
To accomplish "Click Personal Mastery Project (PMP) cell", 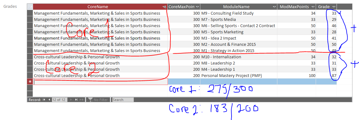I will pos(239,75).
